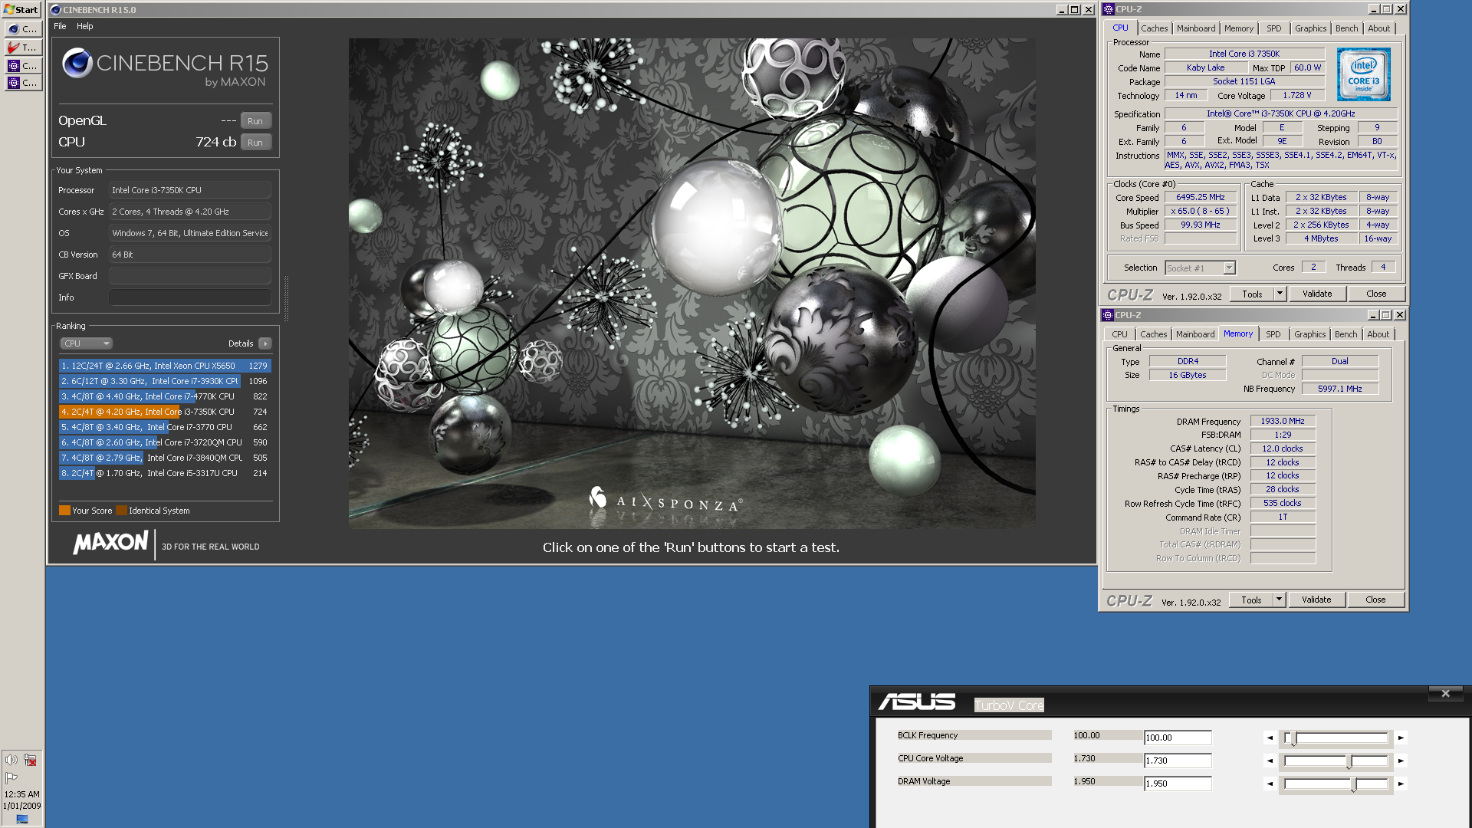This screenshot has width=1472, height=828.
Task: Select ranking row Intel Core i5-3317U
Action: pos(165,473)
